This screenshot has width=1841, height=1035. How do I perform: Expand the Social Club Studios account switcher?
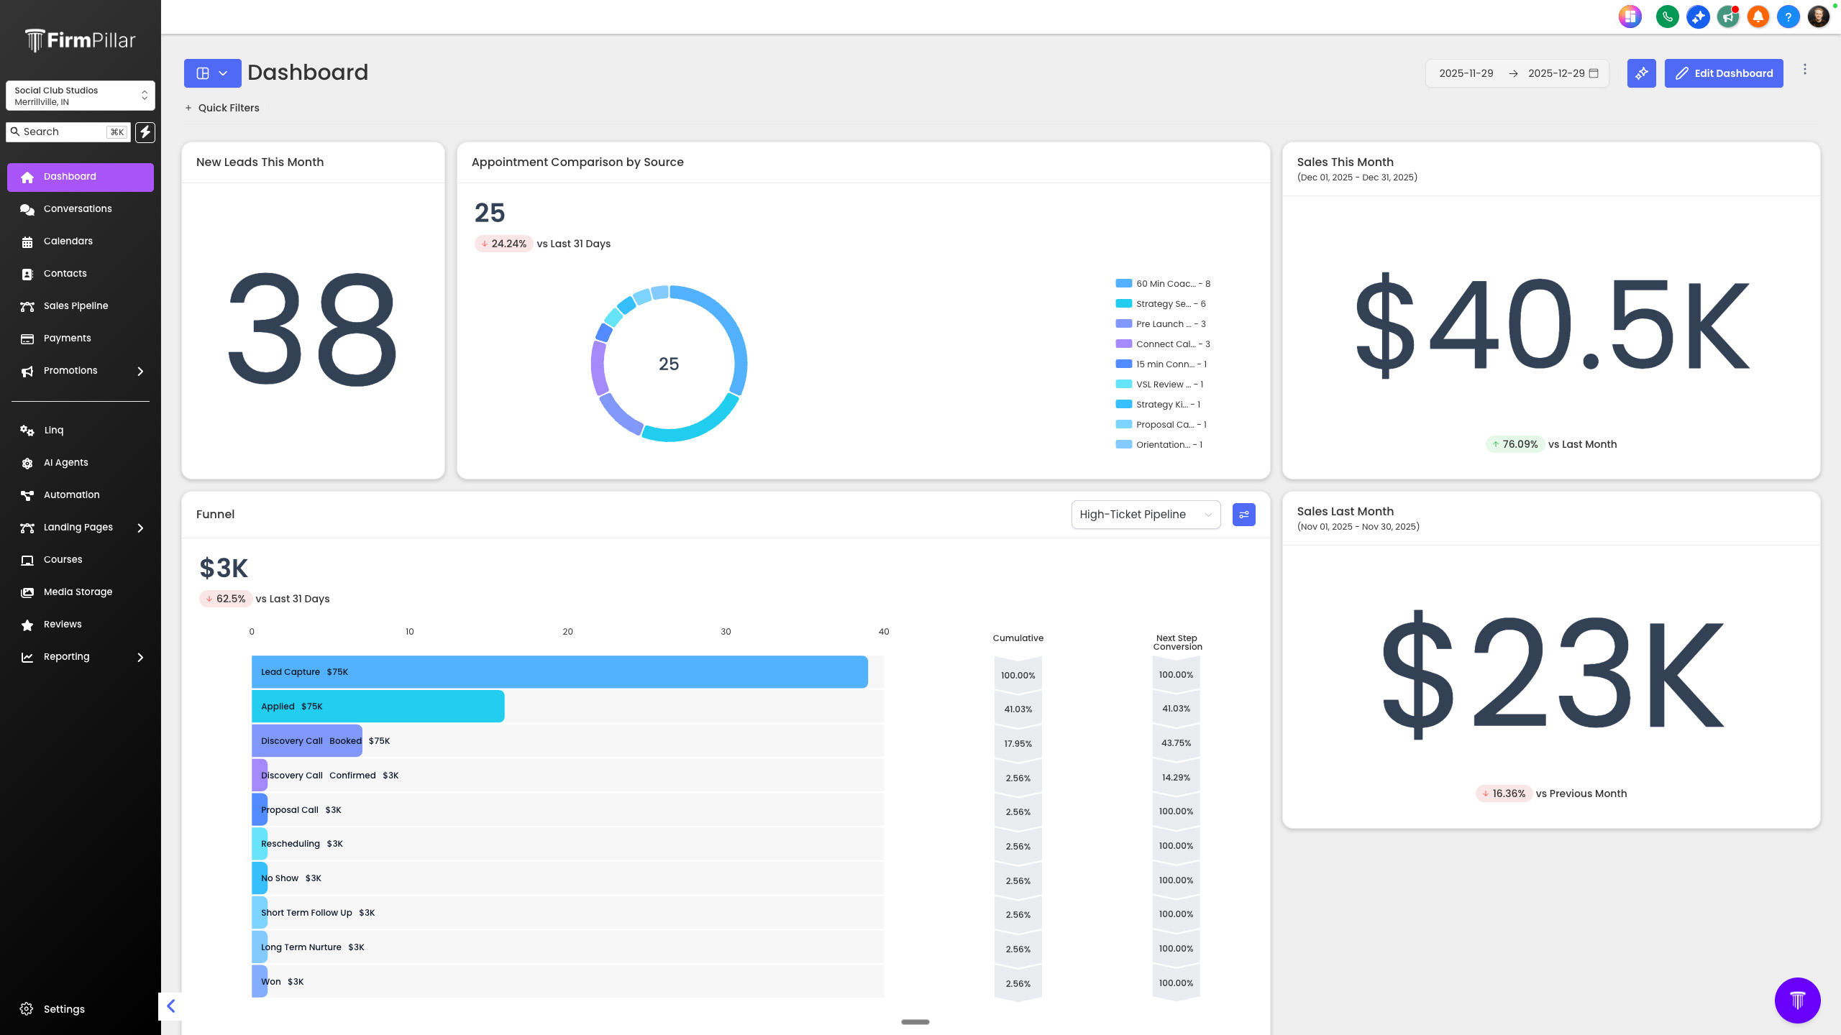pyautogui.click(x=80, y=96)
